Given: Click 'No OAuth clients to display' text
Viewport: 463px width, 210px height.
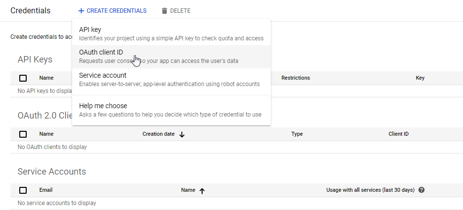Looking at the screenshot, I should (52, 147).
